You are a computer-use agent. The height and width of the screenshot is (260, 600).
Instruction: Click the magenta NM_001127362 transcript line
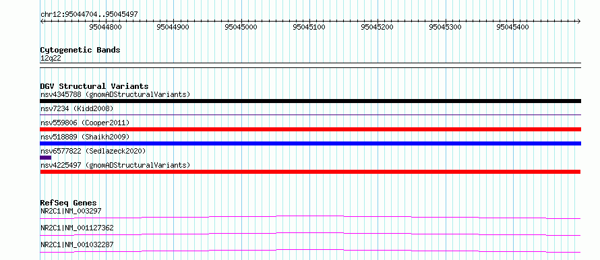(x=310, y=234)
